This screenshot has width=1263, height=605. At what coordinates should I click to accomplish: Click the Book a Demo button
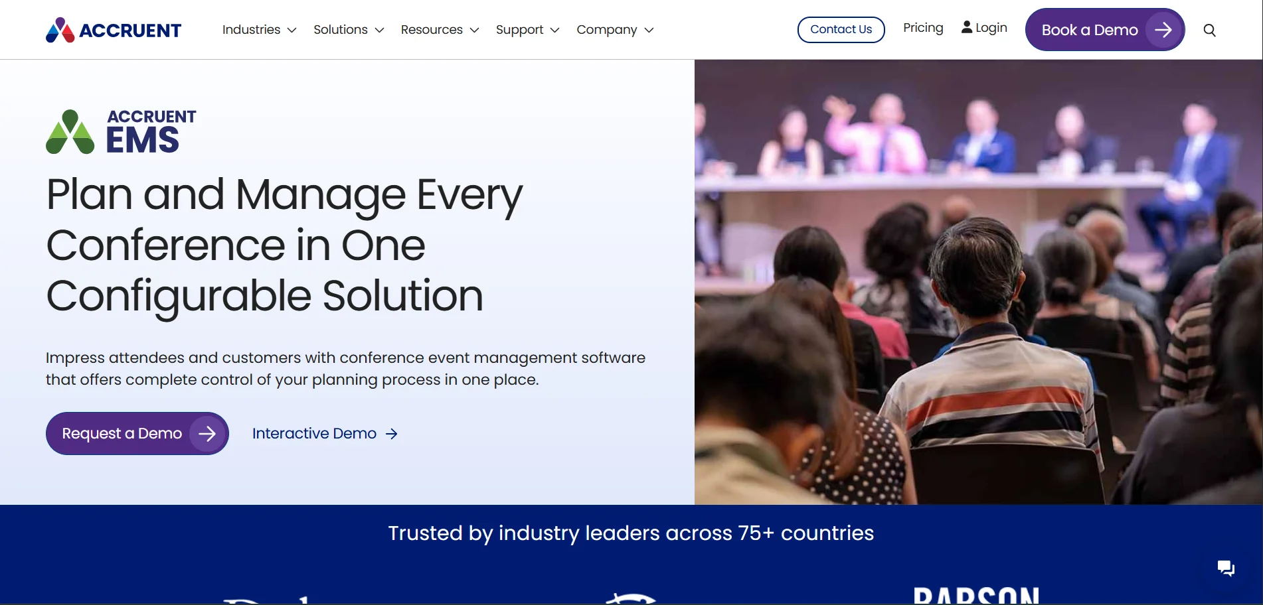pyautogui.click(x=1090, y=30)
